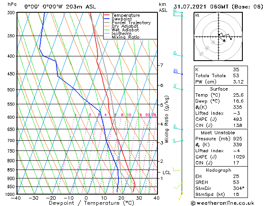The height and width of the screenshot is (206, 267).
Task: Click the weatheronline.co.uk copyright link
Action: 222,203
